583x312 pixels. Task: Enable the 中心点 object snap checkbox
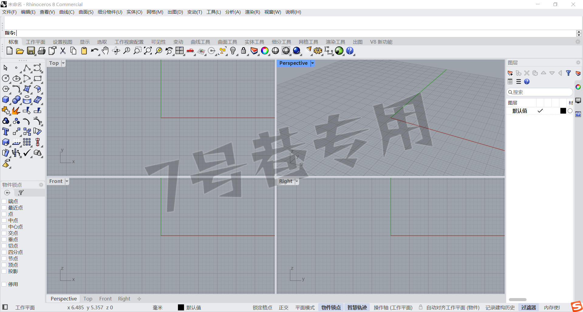4,227
